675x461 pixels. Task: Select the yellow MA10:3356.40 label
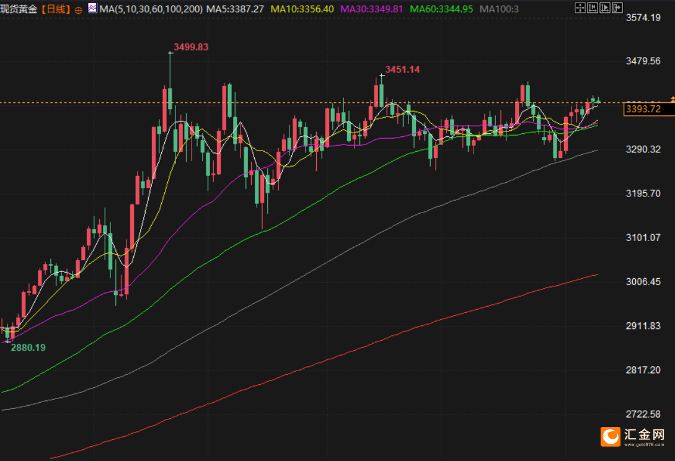(x=302, y=9)
